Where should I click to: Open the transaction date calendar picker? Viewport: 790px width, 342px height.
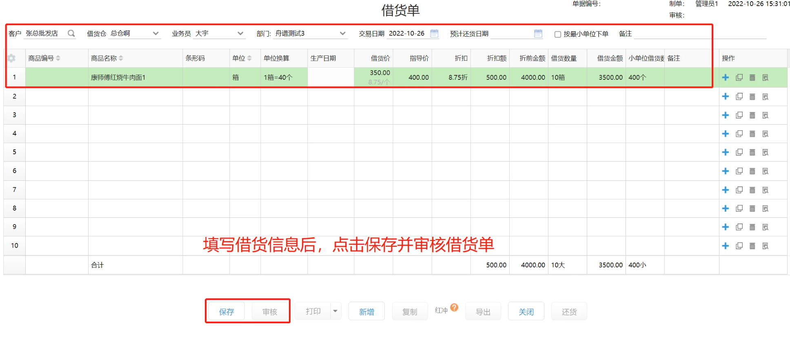[x=434, y=33]
